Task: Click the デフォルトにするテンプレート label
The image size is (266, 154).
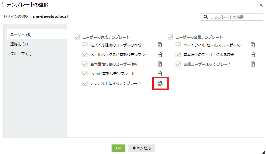Action: point(116,83)
